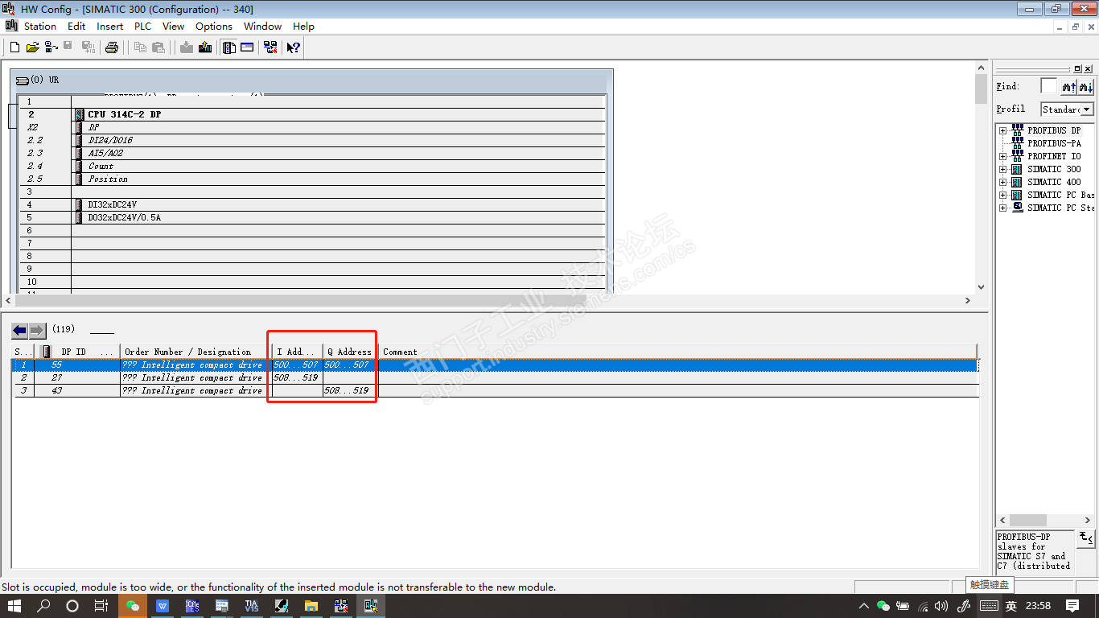Click the New station toolbar icon
The width and height of the screenshot is (1099, 618).
coord(14,47)
